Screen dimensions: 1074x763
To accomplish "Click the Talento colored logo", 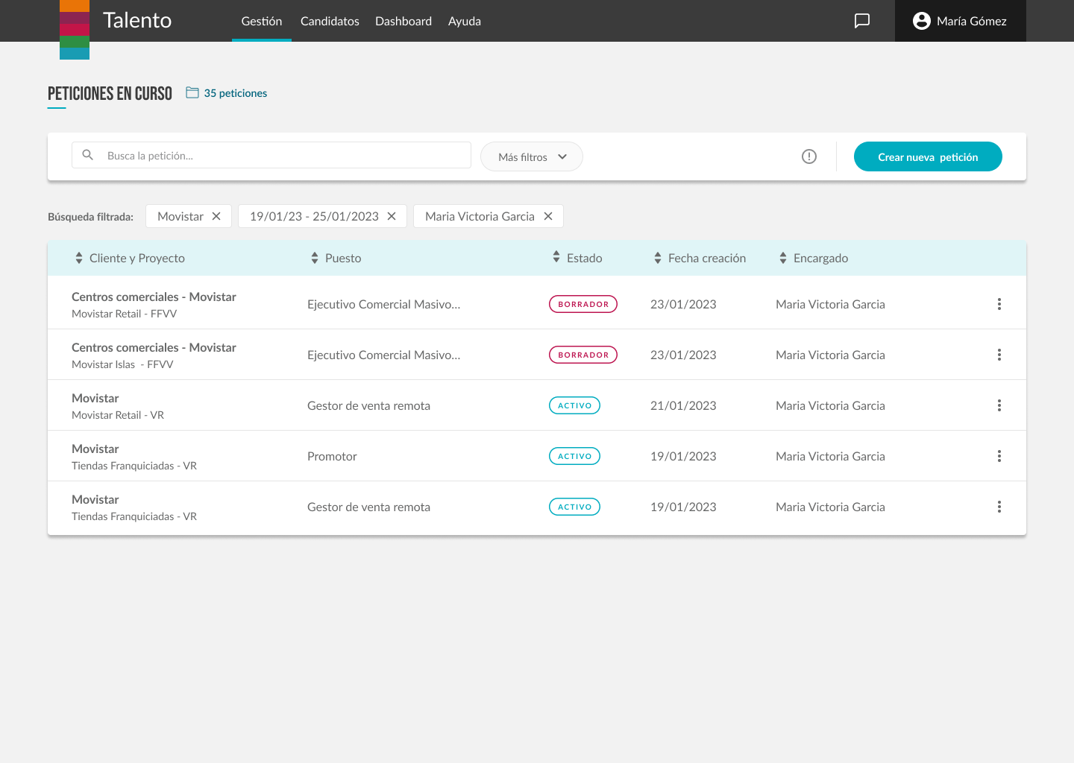I will [x=75, y=30].
